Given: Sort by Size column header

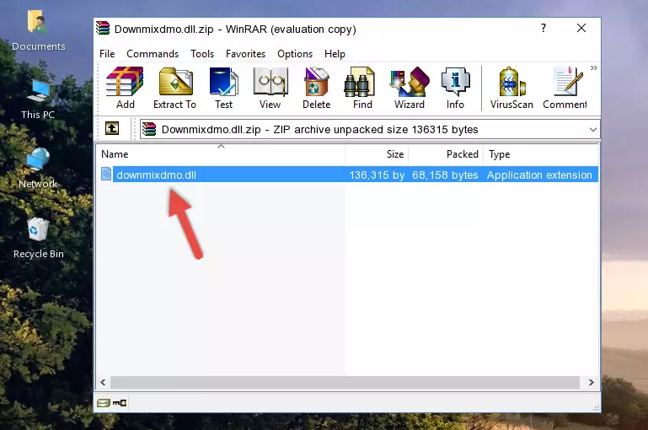Looking at the screenshot, I should pyautogui.click(x=377, y=154).
